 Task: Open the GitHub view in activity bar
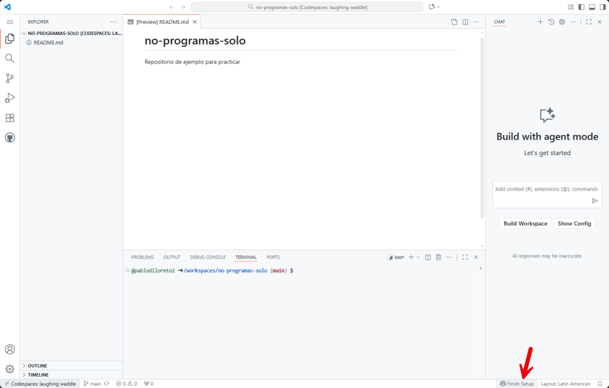tap(10, 137)
